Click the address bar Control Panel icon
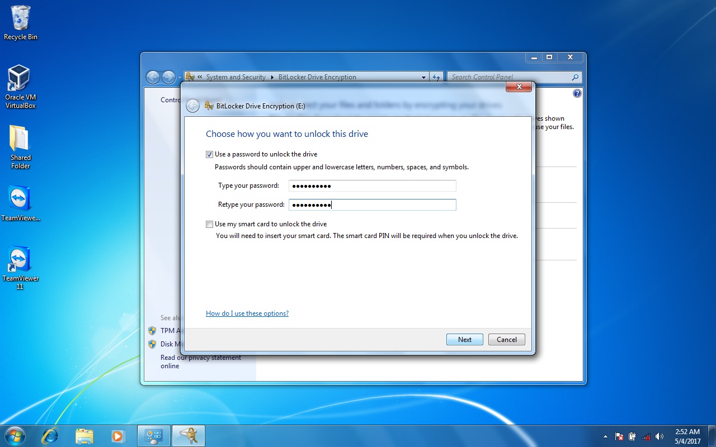 (x=190, y=77)
